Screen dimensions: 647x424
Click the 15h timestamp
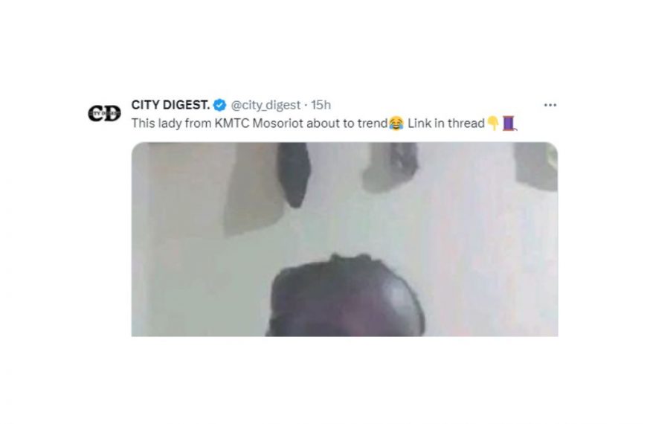tap(321, 105)
